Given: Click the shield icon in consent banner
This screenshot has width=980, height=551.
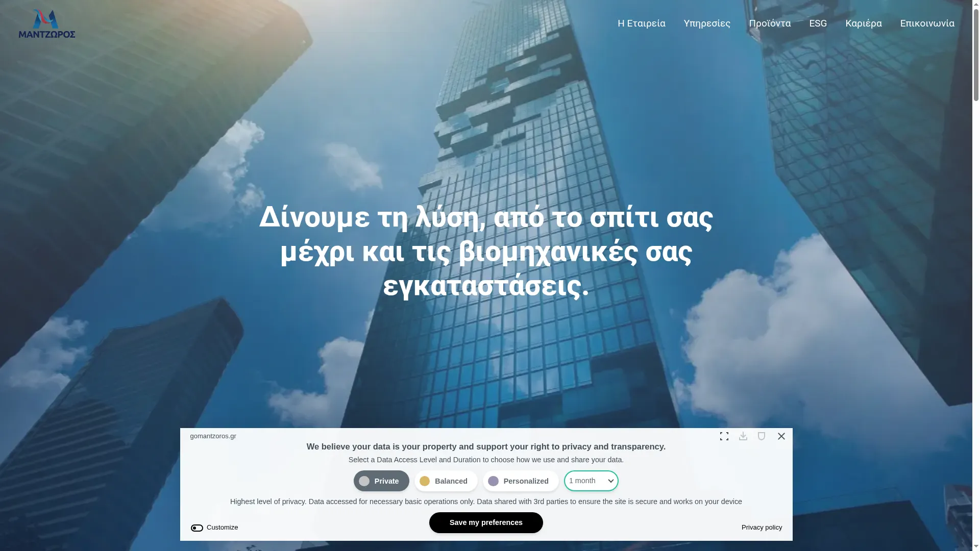Looking at the screenshot, I should click(x=761, y=436).
